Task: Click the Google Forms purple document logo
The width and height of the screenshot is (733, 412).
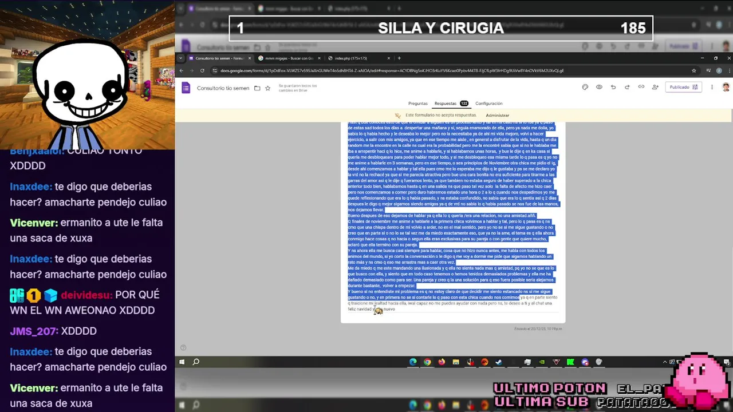Action: pyautogui.click(x=186, y=88)
